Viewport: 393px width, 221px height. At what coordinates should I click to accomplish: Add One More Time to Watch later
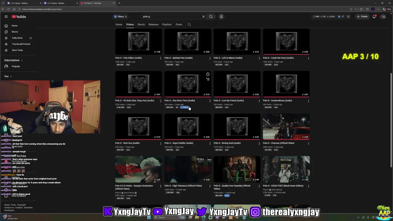pos(208,74)
